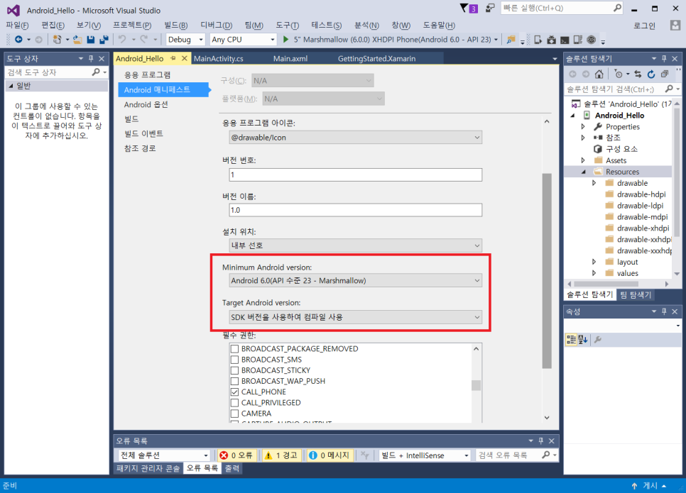Save the current file with the disk icon

click(x=91, y=39)
